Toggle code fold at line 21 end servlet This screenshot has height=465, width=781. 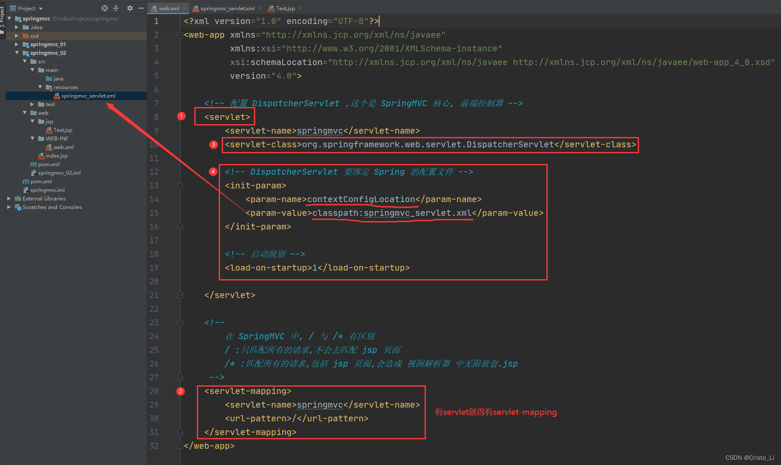tap(180, 295)
